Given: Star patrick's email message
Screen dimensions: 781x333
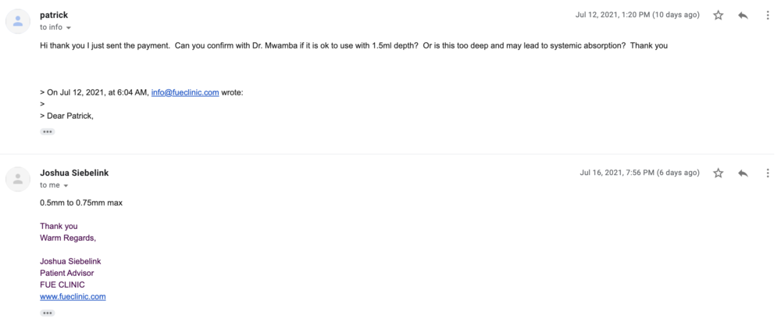Looking at the screenshot, I should point(718,16).
